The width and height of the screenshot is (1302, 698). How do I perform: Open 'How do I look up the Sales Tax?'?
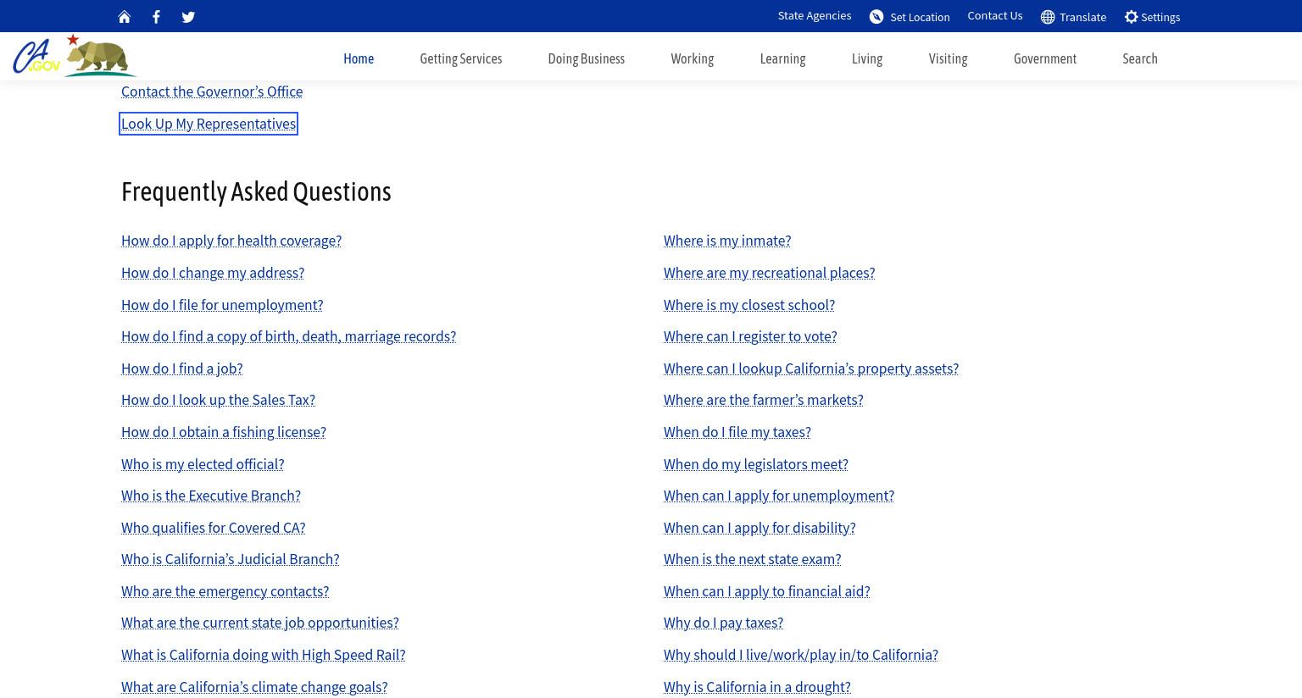tap(218, 400)
